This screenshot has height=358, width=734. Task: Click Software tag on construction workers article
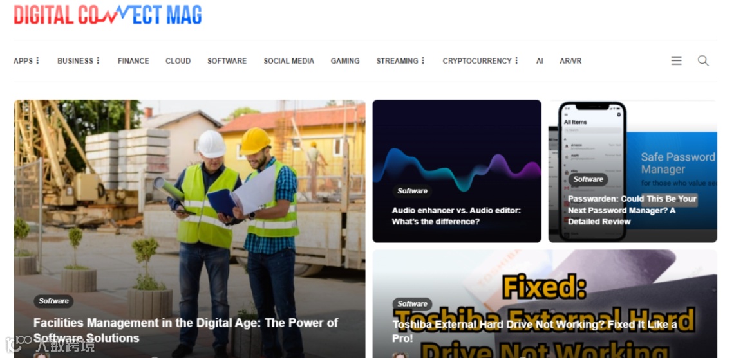click(53, 301)
